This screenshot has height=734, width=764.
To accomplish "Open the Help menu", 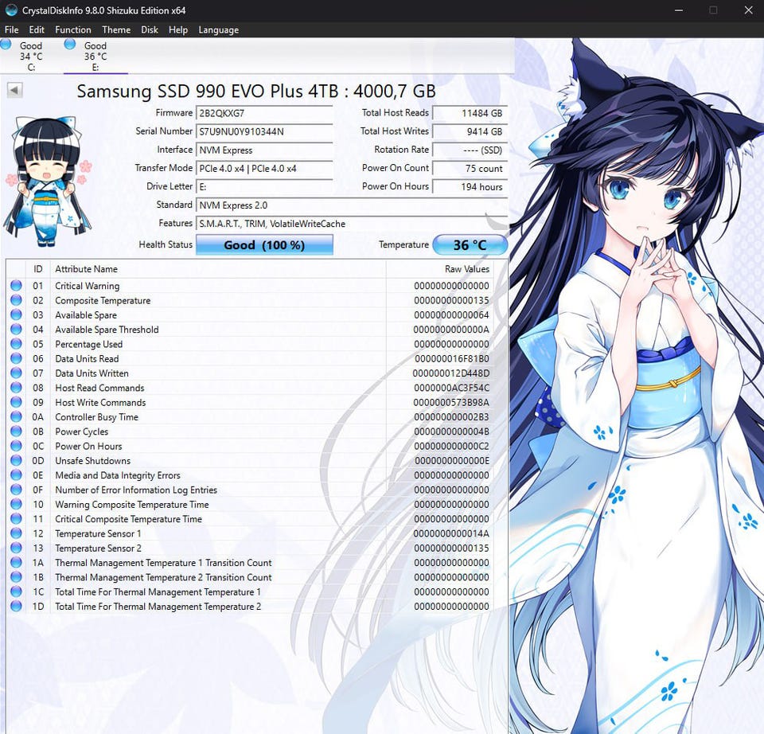I will click(178, 29).
